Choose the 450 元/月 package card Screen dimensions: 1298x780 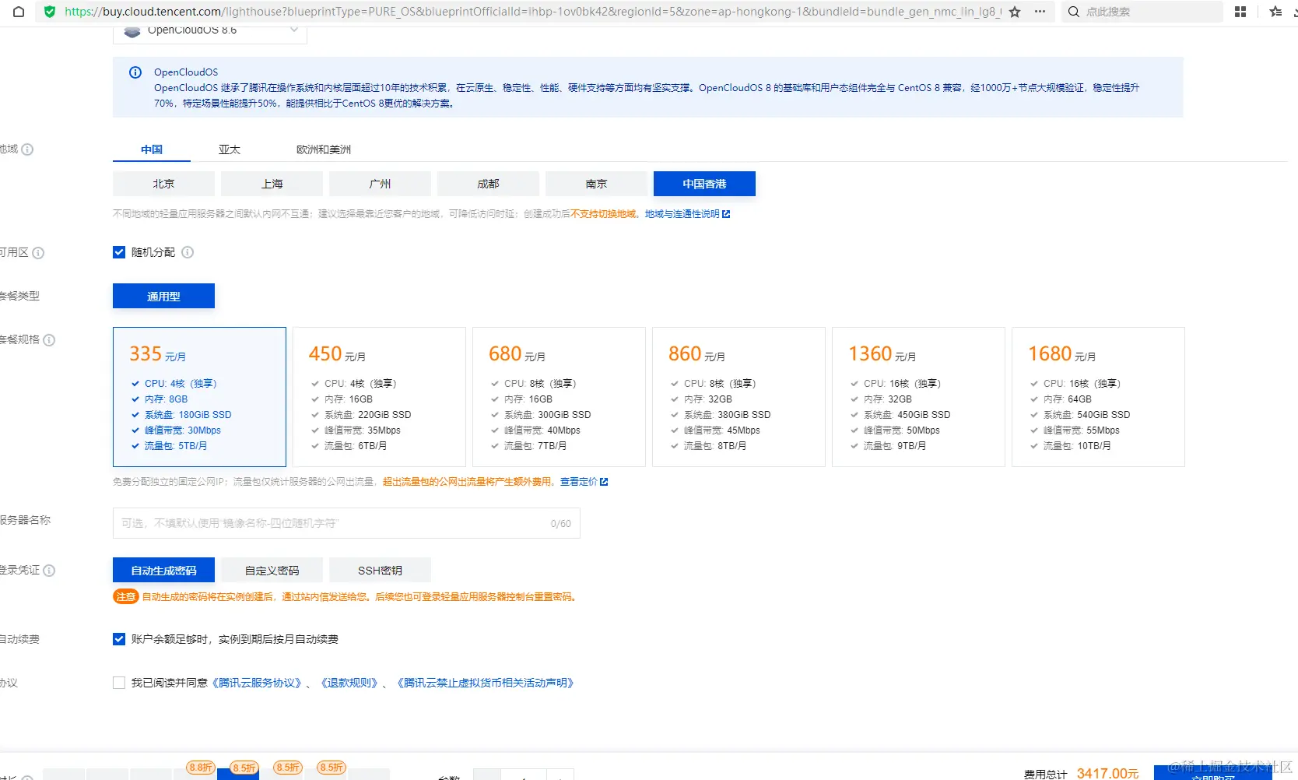379,397
